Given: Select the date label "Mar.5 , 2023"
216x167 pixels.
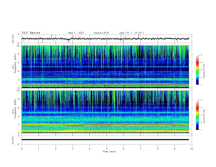Looking at the screenshot, I should click(76, 33).
